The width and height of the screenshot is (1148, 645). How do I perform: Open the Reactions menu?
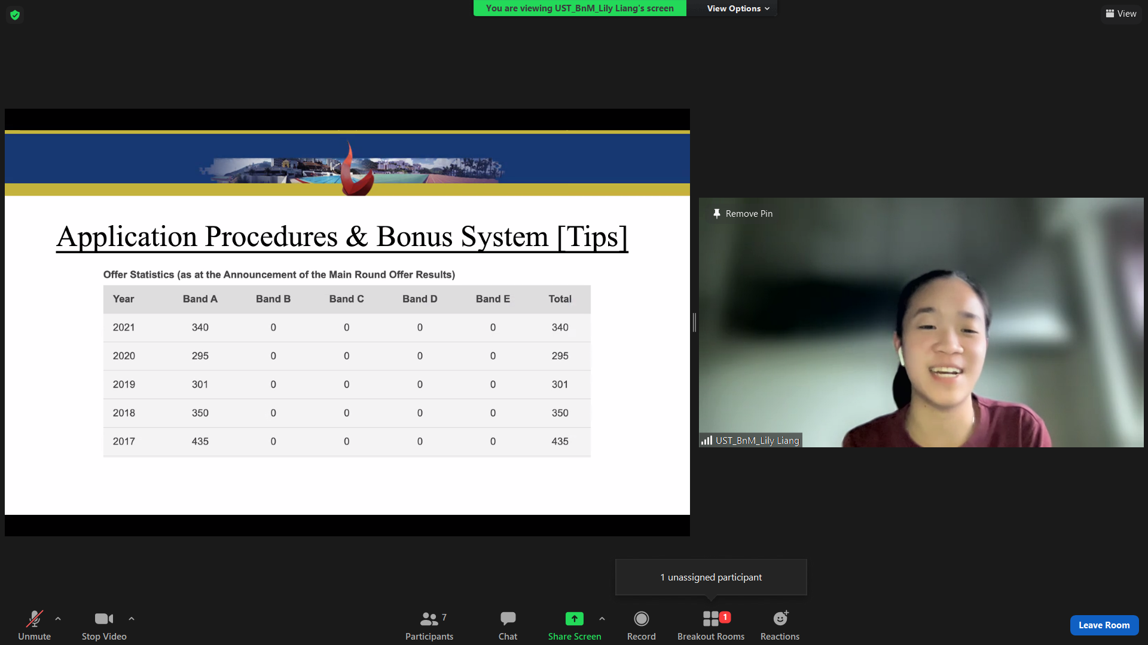pyautogui.click(x=780, y=625)
